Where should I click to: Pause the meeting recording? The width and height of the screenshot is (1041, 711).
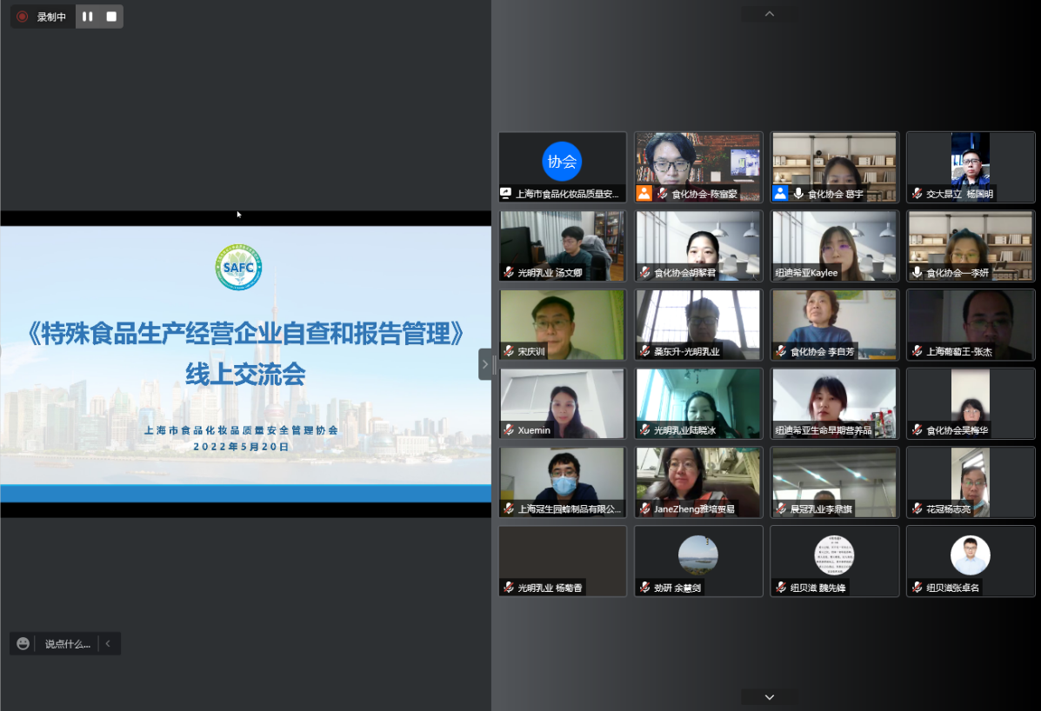[x=88, y=17]
